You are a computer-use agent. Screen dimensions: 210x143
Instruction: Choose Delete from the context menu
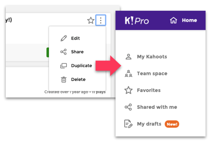78,79
